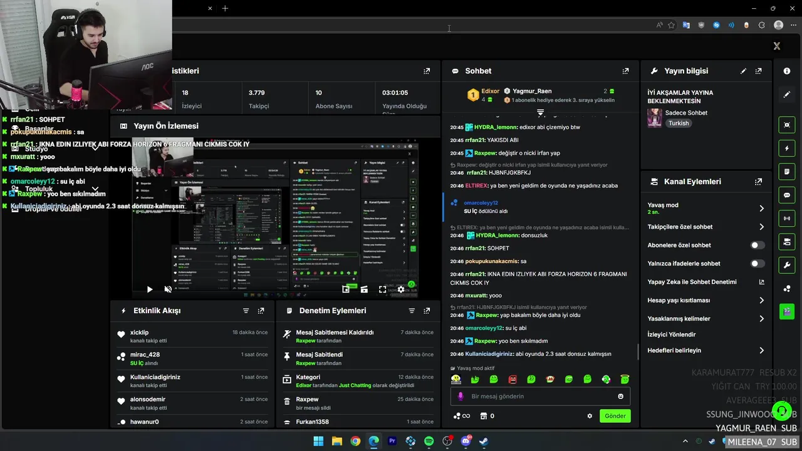Enter fullscreen in stream preview
Screen dimensions: 802x451
(x=382, y=289)
